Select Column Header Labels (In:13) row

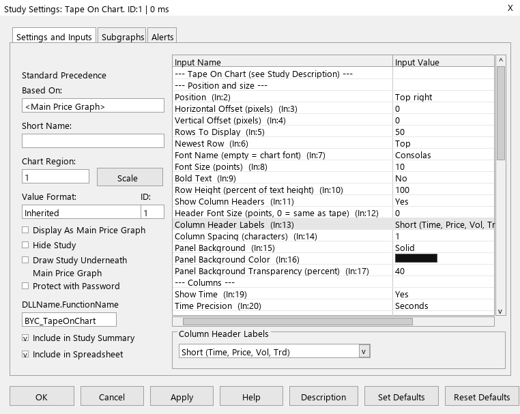click(x=333, y=225)
